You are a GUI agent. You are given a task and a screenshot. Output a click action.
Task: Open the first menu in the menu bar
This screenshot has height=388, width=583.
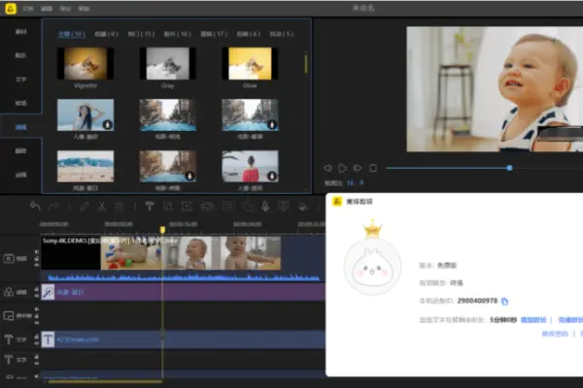[x=28, y=9]
